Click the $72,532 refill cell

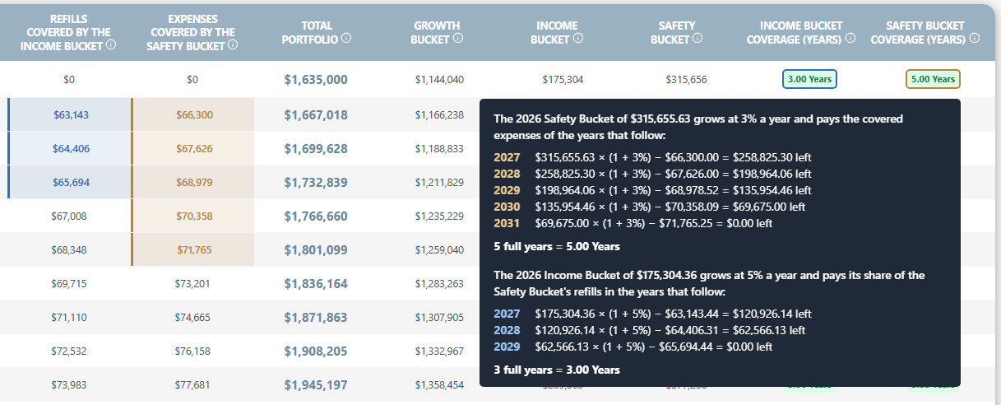[68, 351]
